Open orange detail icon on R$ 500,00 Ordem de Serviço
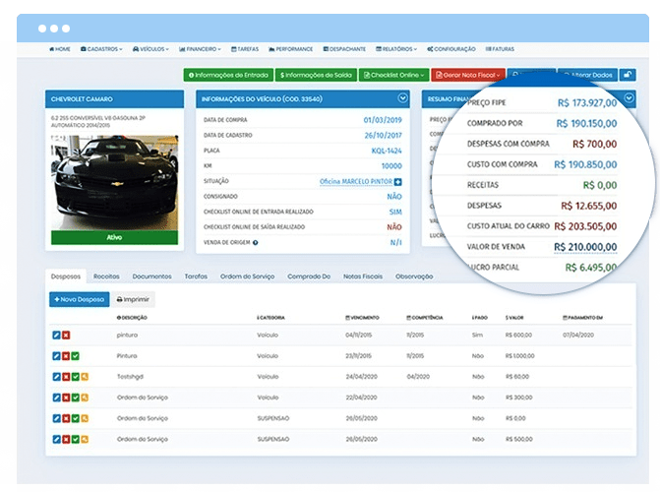The image size is (660, 492). [x=85, y=439]
